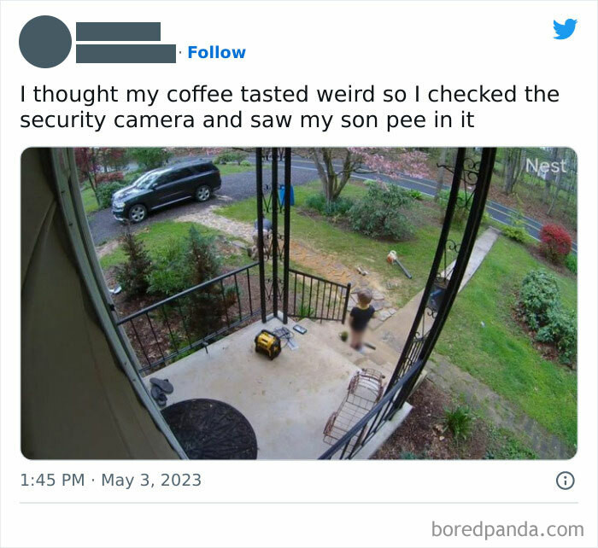Click the red shrub by road
The height and width of the screenshot is (548, 598).
coord(555,242)
